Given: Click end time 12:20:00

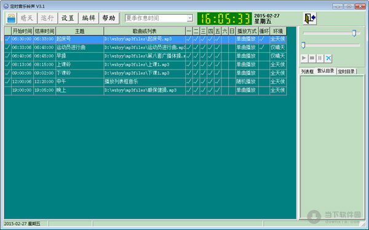Looking at the screenshot, I should click(44, 82).
